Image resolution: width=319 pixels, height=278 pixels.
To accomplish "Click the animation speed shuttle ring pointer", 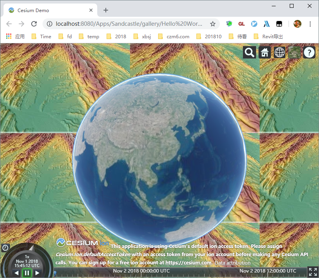I will point(32,248).
